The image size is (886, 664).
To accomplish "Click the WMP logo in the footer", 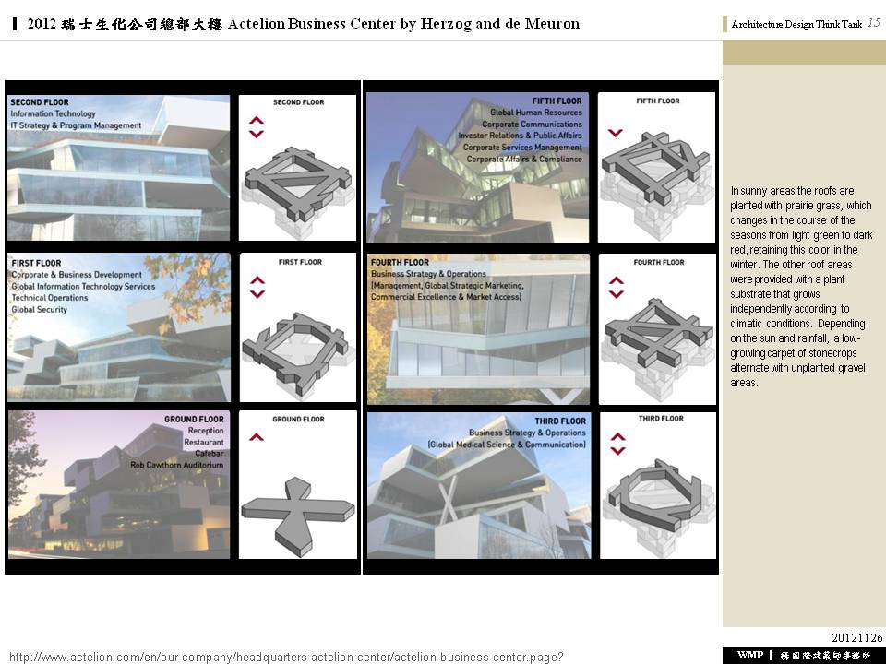I will click(x=750, y=656).
